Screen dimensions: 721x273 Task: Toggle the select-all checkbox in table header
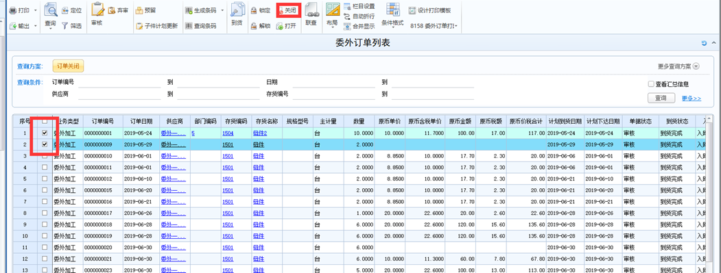[x=45, y=122]
